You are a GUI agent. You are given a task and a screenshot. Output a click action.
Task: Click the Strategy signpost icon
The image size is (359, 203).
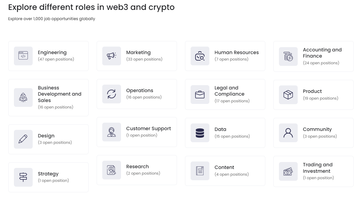click(x=23, y=177)
